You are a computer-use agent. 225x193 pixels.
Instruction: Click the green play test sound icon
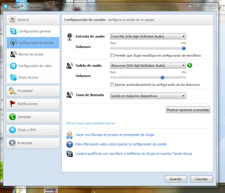(190, 65)
